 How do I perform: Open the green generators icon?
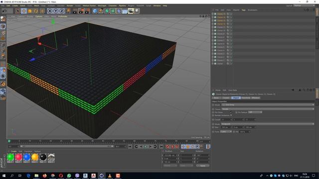point(107,11)
